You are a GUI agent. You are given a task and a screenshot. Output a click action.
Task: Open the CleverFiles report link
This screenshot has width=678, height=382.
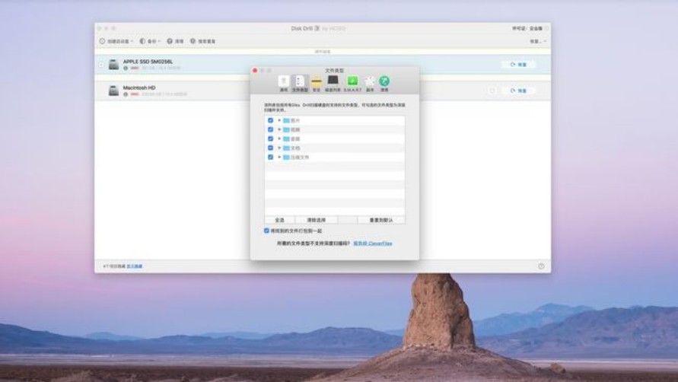pos(373,244)
